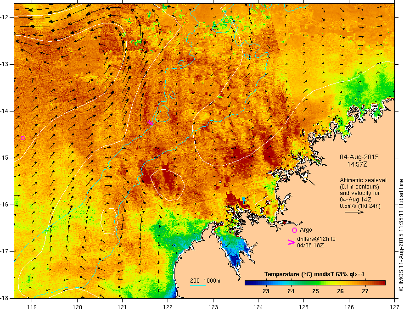Click longitude axis label '127'
404x312 pixels.
click(x=394, y=307)
